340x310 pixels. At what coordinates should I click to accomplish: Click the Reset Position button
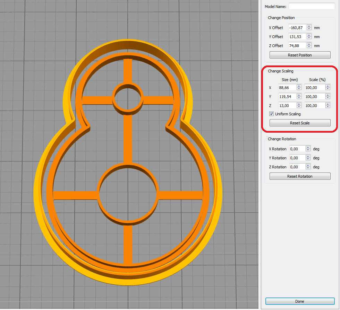click(300, 55)
